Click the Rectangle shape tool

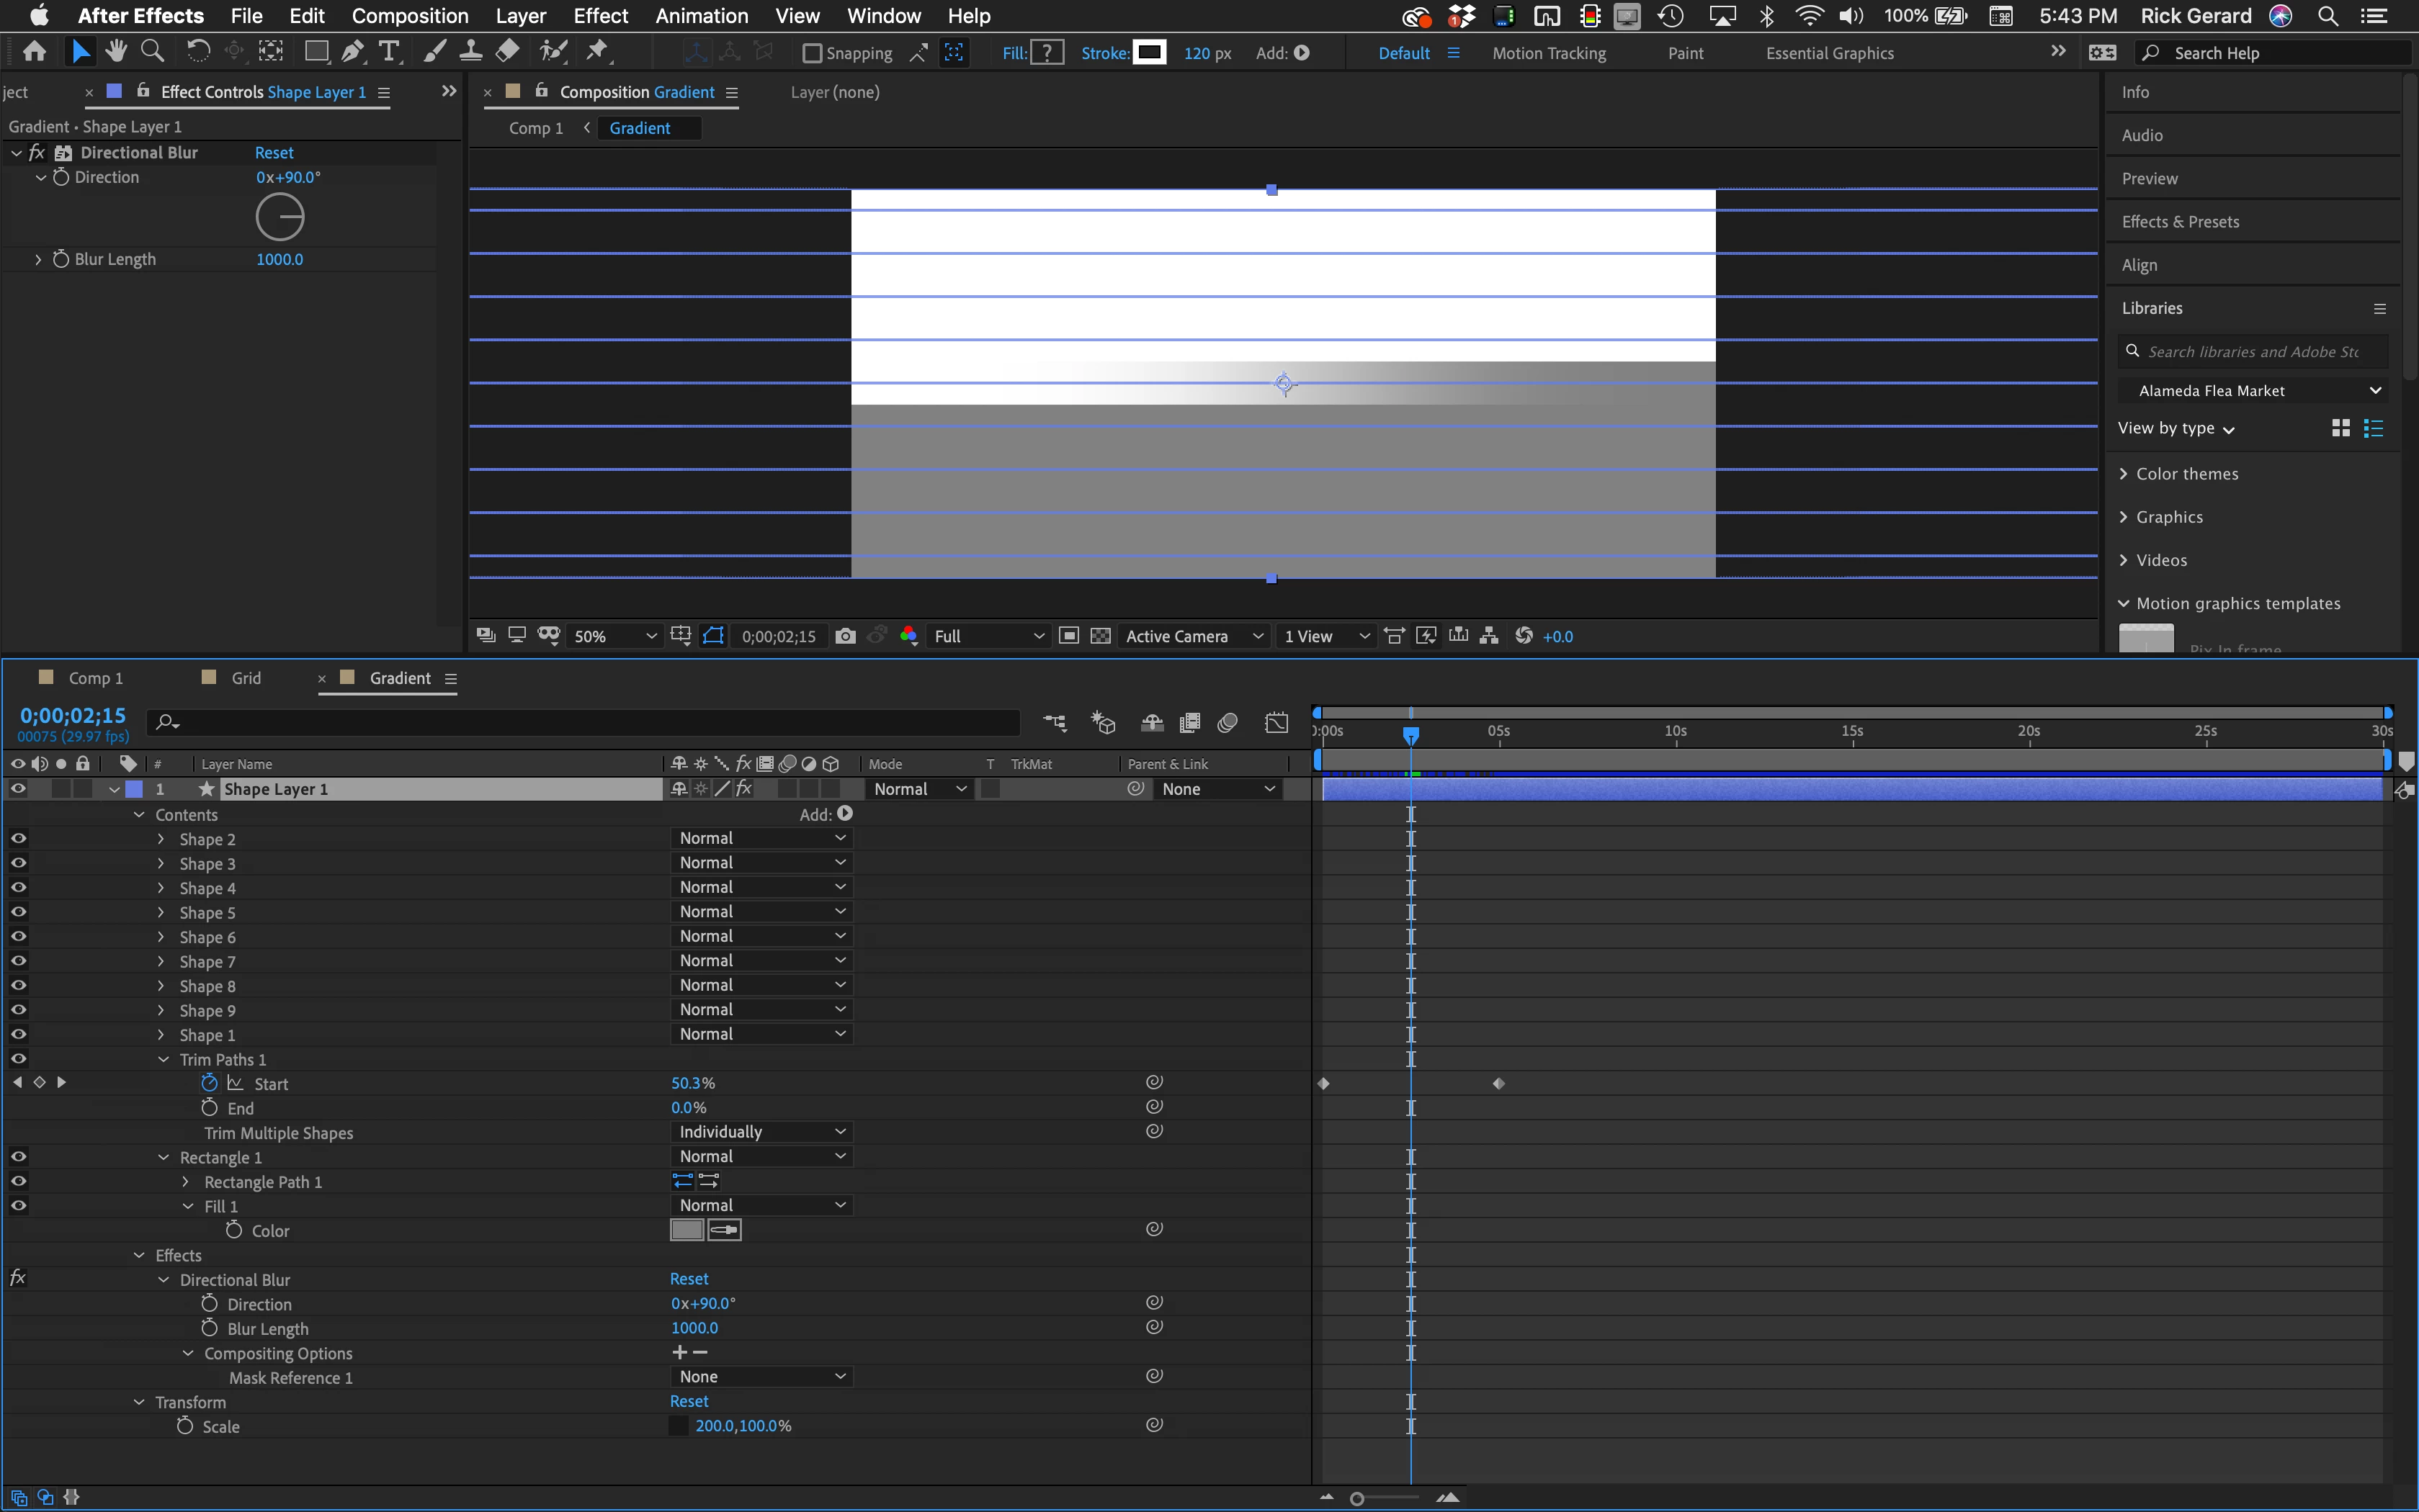[x=316, y=52]
